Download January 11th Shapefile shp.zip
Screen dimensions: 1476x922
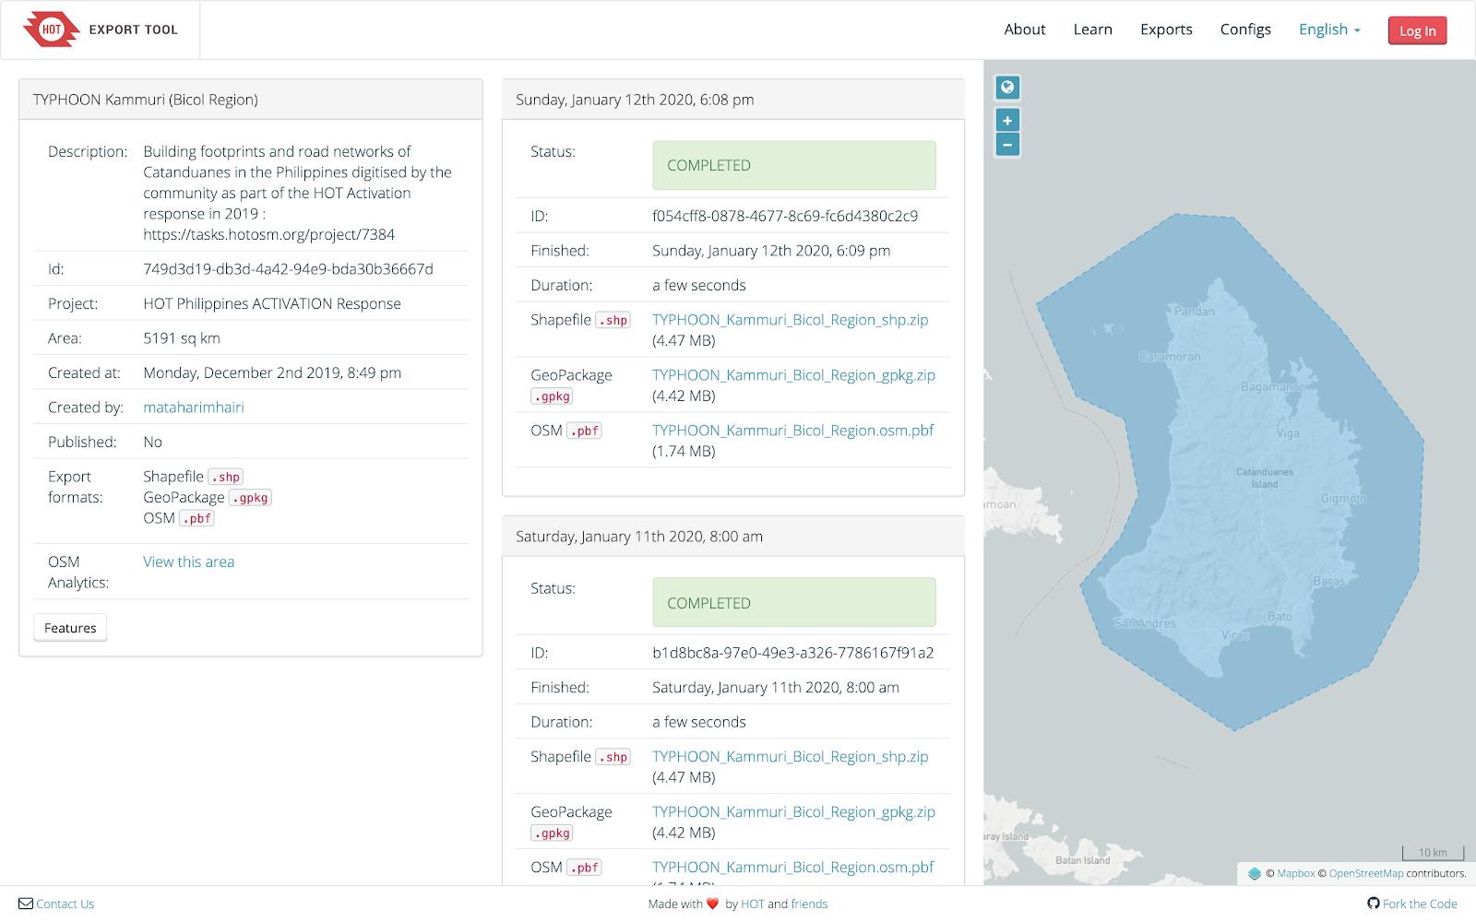[x=791, y=757]
